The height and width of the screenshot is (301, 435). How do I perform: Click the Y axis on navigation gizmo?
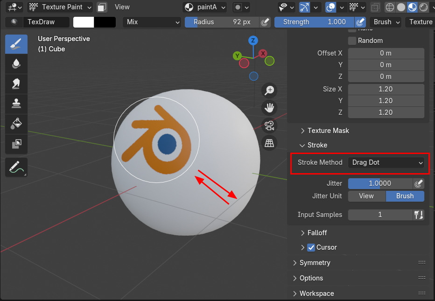[x=237, y=56]
